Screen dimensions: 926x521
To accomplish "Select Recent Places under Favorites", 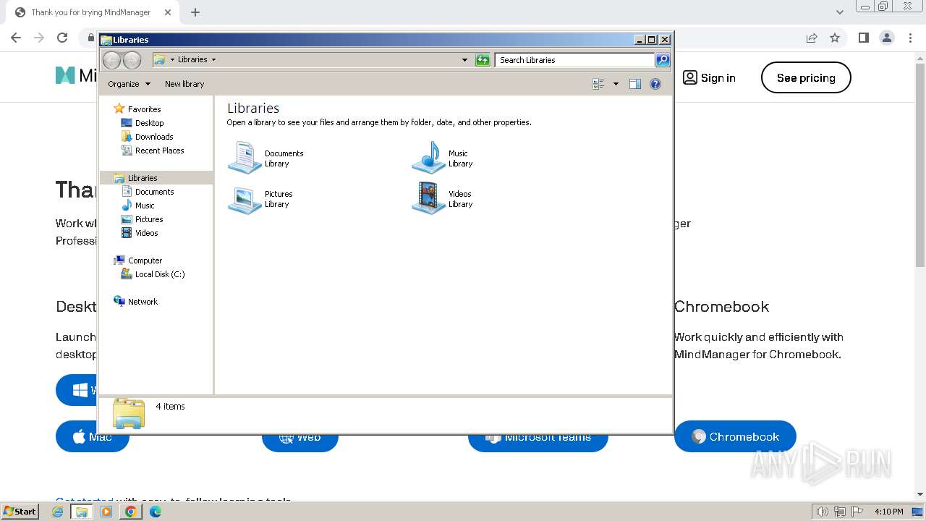I will point(159,151).
